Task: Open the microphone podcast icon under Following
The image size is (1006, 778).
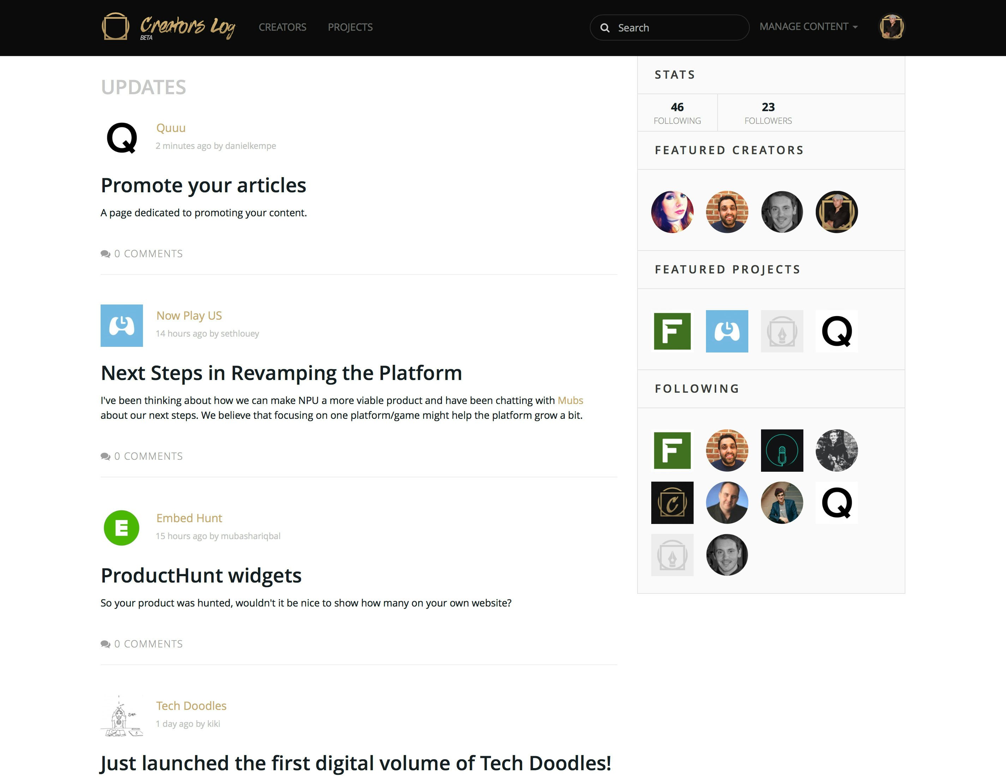Action: (x=782, y=451)
